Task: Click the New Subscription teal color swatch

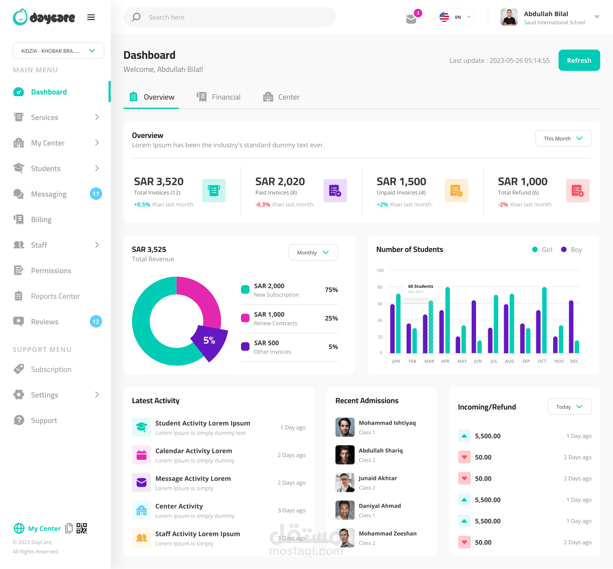Action: [x=245, y=289]
